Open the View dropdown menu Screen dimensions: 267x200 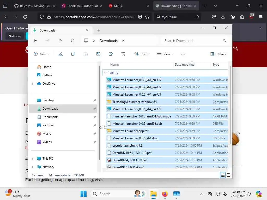(165, 54)
